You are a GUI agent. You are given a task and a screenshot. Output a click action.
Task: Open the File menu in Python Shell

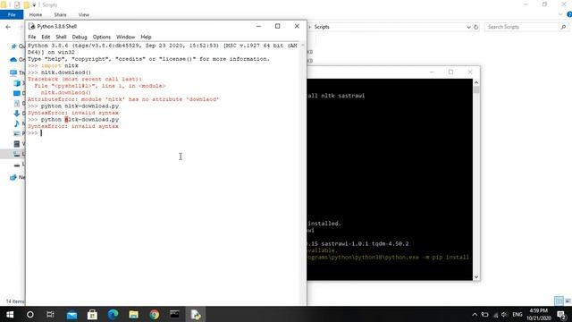32,37
